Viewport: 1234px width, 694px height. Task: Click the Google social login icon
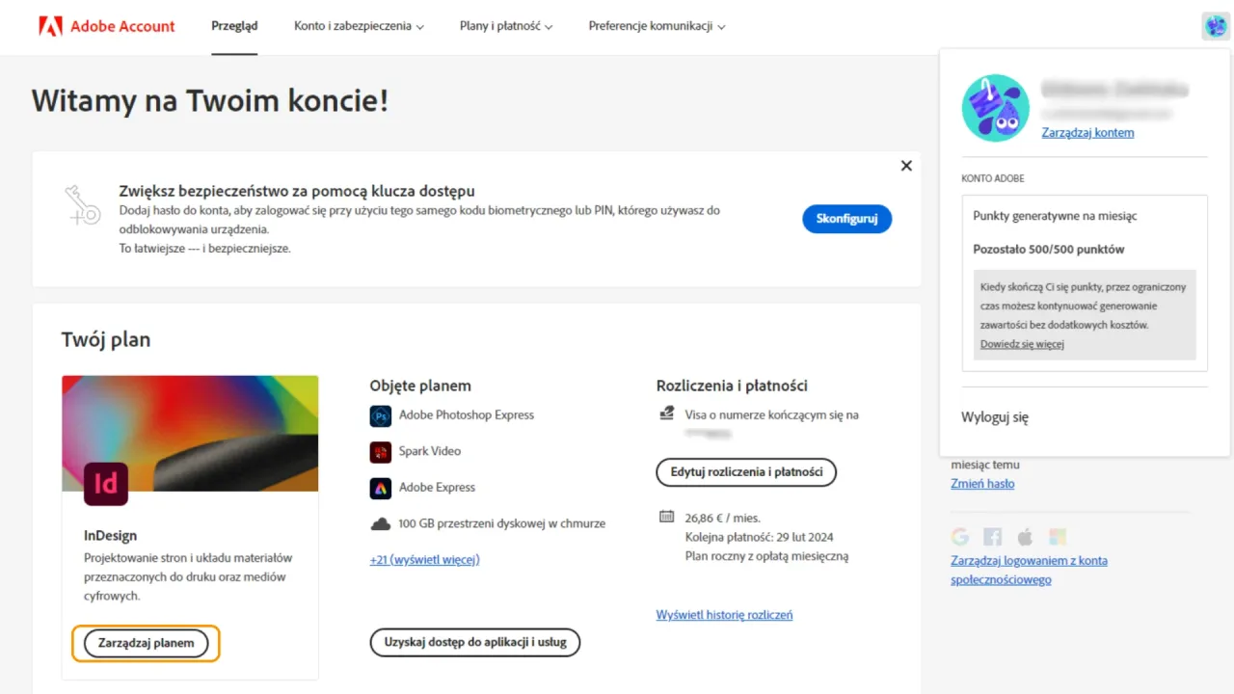[x=960, y=537]
